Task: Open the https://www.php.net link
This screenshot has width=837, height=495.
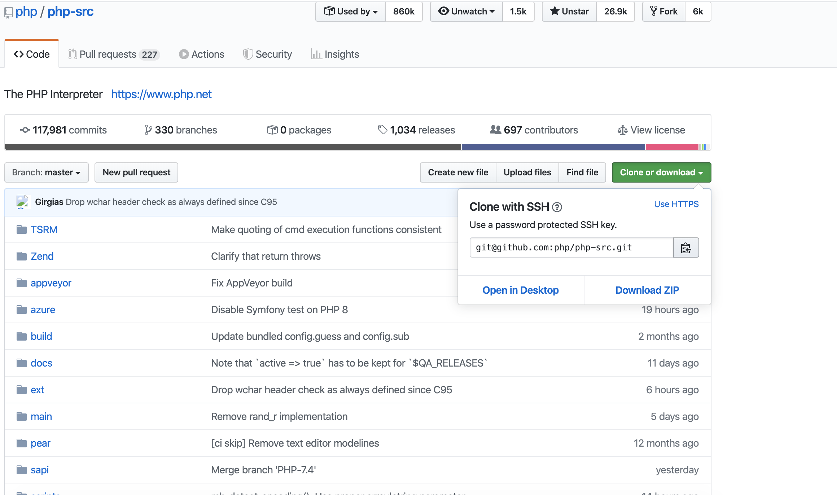Action: (x=161, y=94)
